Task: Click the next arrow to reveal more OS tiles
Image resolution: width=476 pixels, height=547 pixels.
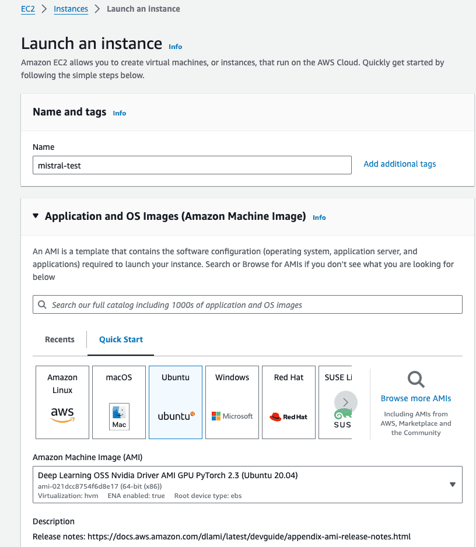Action: tap(345, 402)
